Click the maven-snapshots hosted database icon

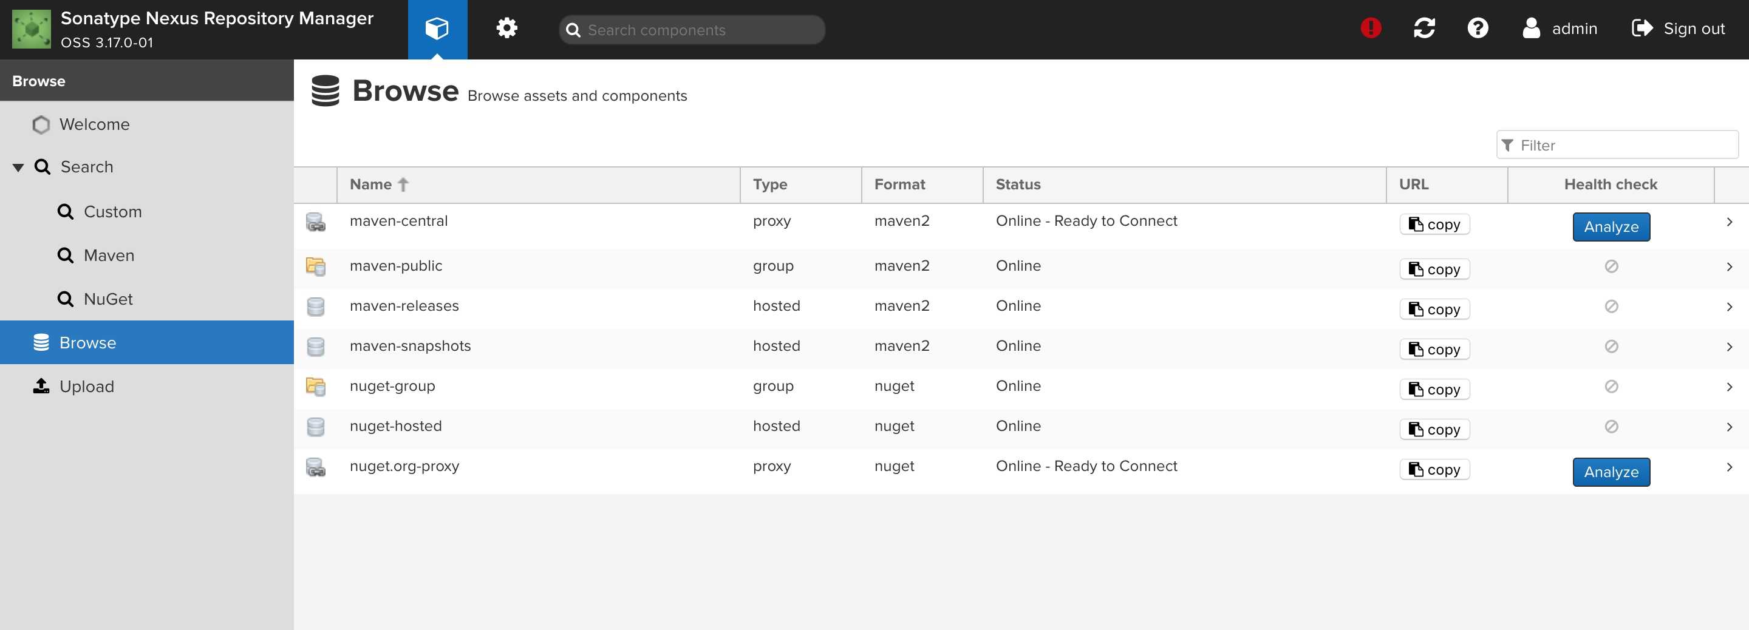point(316,347)
